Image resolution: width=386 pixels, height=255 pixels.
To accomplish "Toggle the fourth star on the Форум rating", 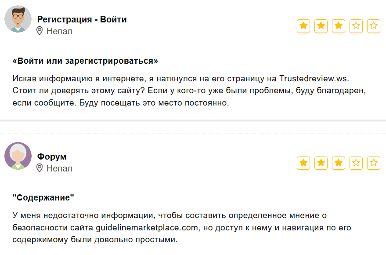I will coord(356,163).
